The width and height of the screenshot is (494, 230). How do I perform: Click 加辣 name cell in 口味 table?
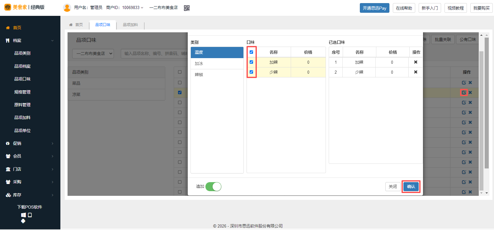274,62
